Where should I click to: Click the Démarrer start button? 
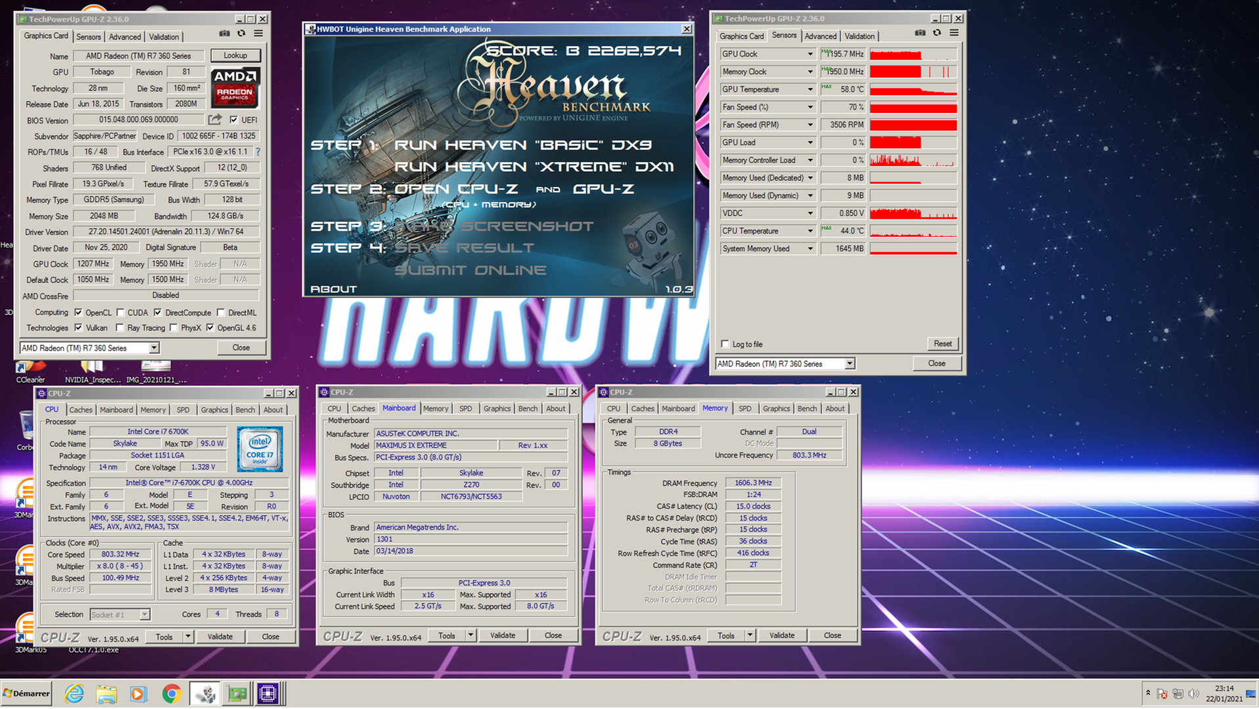(26, 693)
